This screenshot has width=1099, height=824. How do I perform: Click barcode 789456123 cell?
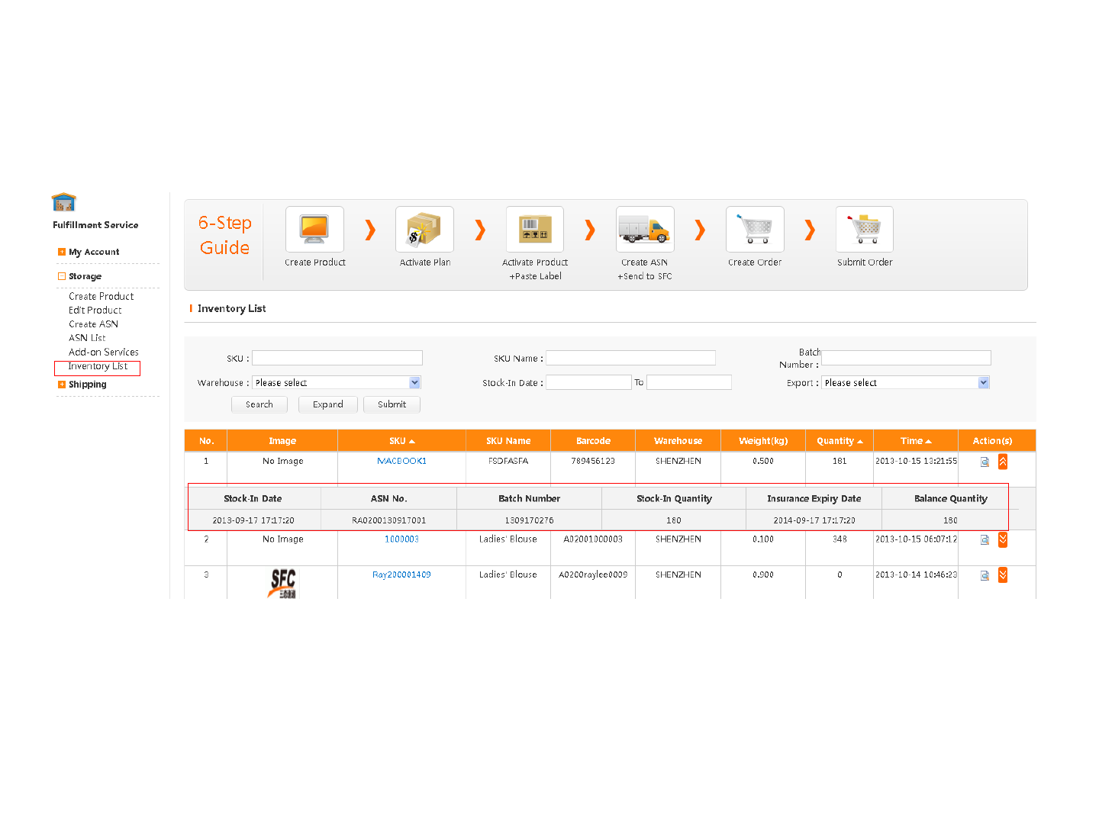(x=593, y=461)
